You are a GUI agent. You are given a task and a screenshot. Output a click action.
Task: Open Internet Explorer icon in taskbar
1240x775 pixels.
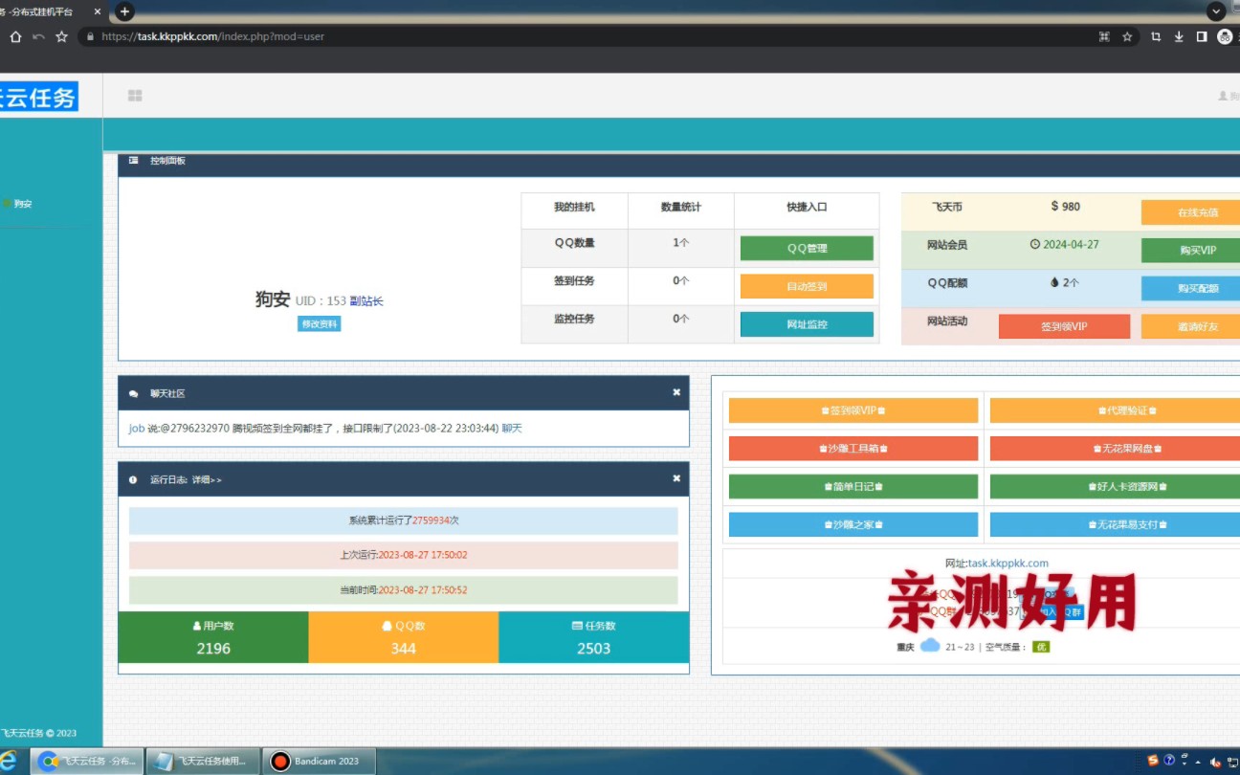(9, 762)
